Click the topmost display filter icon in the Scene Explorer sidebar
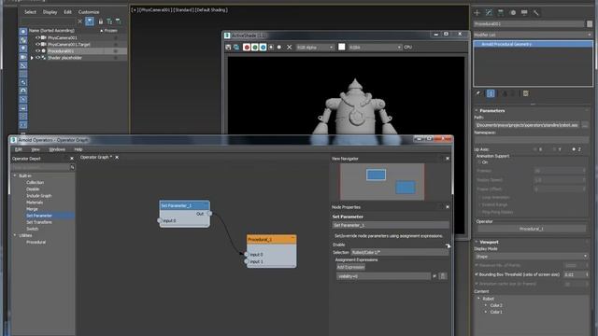 (x=23, y=32)
